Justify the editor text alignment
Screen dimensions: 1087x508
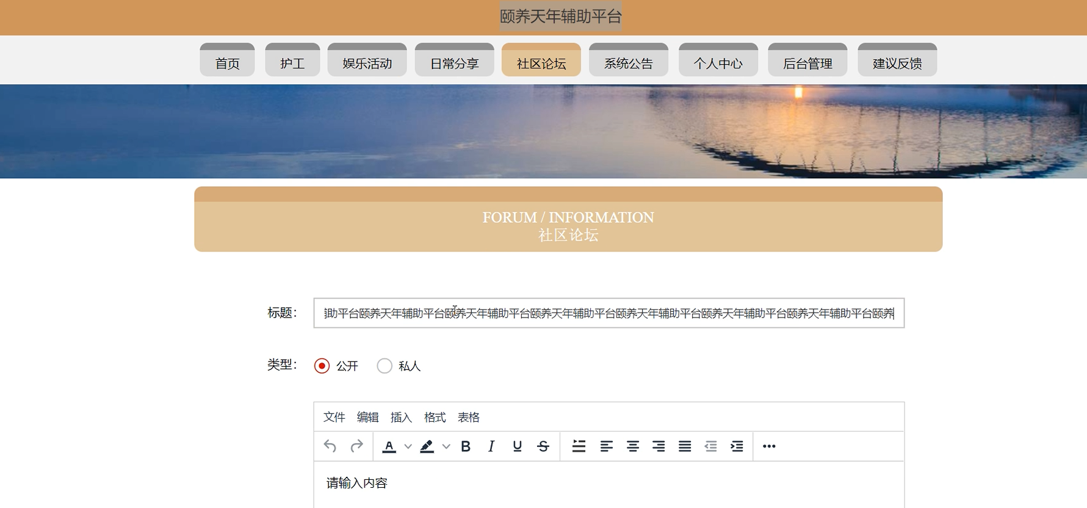point(685,446)
